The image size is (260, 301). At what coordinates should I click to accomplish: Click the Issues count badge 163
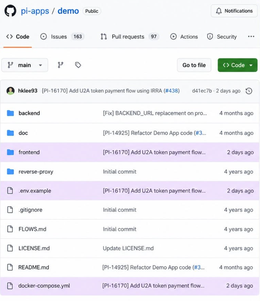78,36
